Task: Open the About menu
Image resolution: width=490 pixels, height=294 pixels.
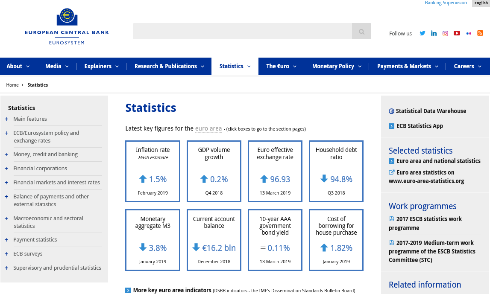Action: (18, 66)
